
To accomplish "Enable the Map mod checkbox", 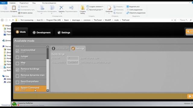I will tap(17, 63).
